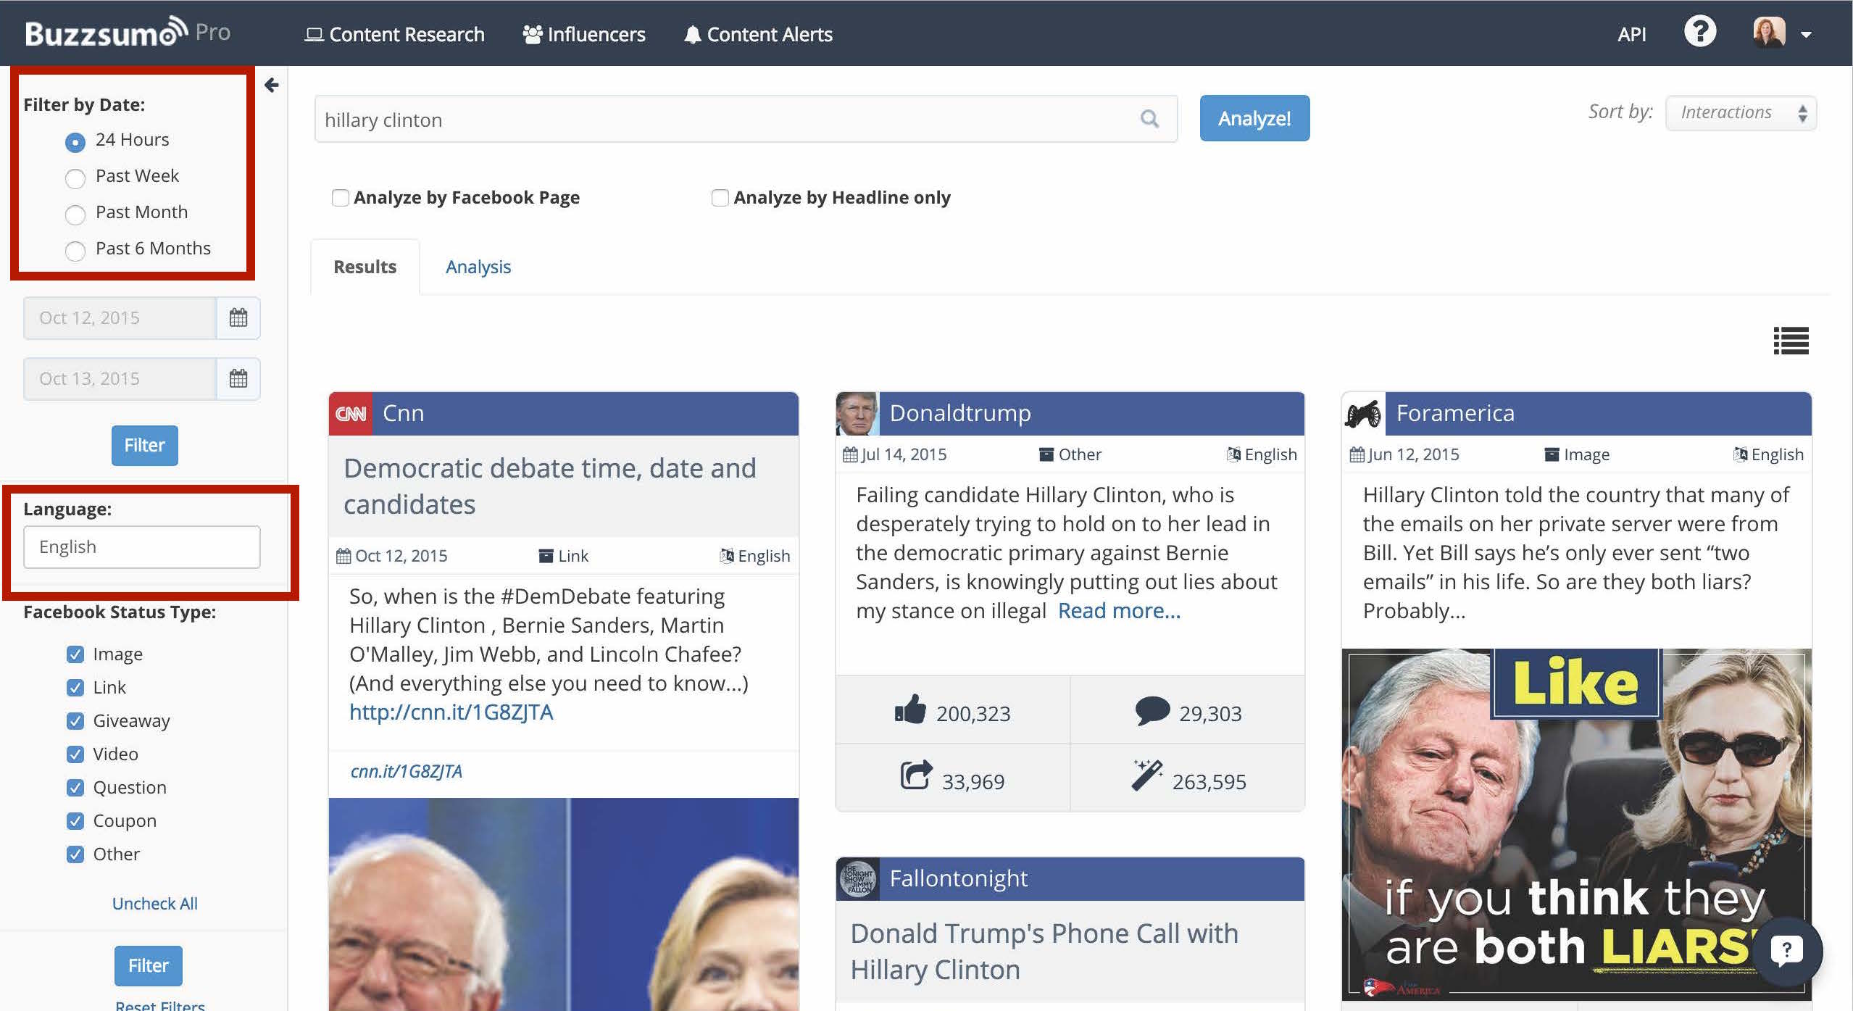Open Content Research menu
The width and height of the screenshot is (1853, 1011).
395,34
